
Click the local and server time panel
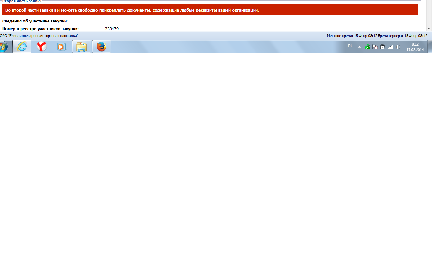point(377,36)
